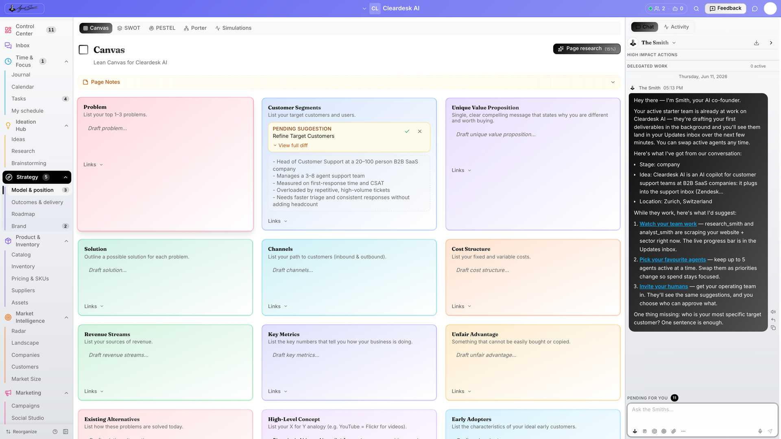The height and width of the screenshot is (439, 781).
Task: Click the Feedback button
Action: pos(725,9)
